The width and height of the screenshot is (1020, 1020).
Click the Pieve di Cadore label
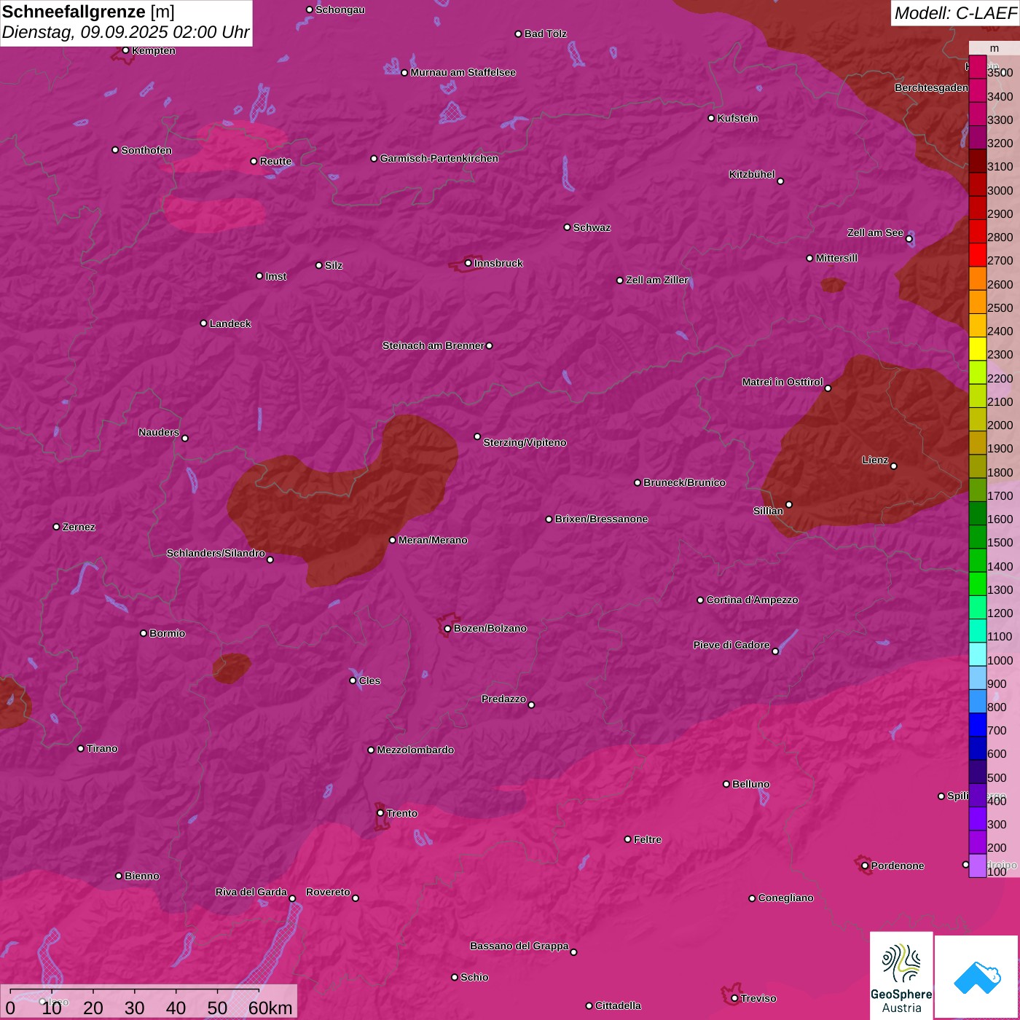tap(731, 645)
